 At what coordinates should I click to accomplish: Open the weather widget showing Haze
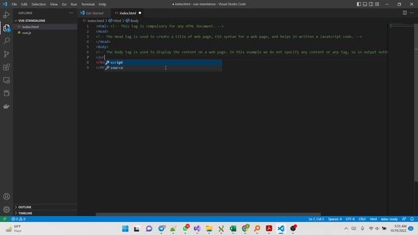(x=13, y=228)
